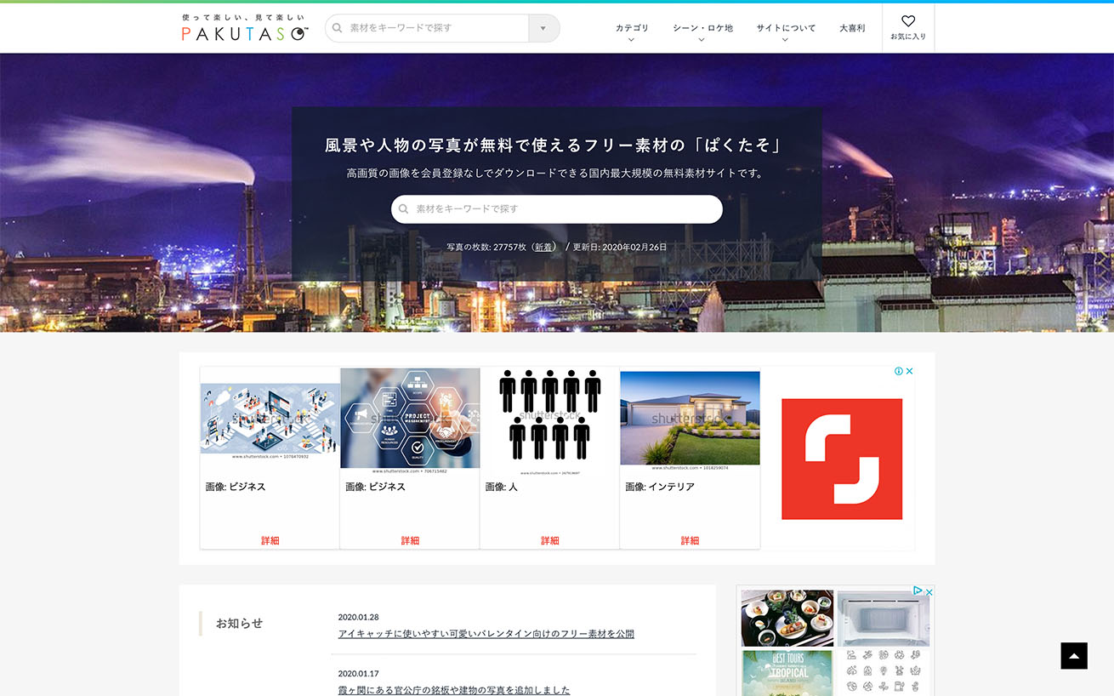Image resolution: width=1114 pixels, height=696 pixels.
Task: Open the Best Tours Tropical ad image
Action: (787, 673)
